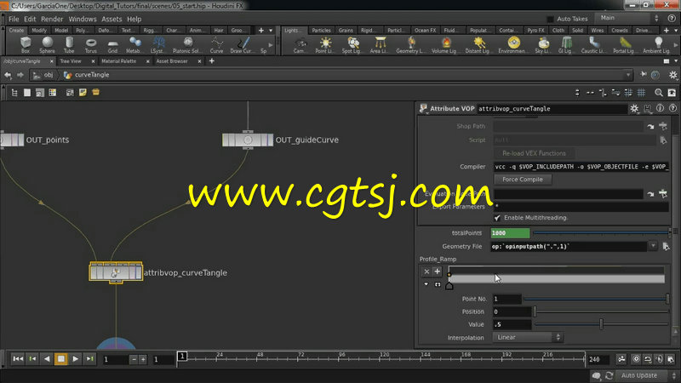Add a Distant Light
681x383 pixels.
click(478, 45)
